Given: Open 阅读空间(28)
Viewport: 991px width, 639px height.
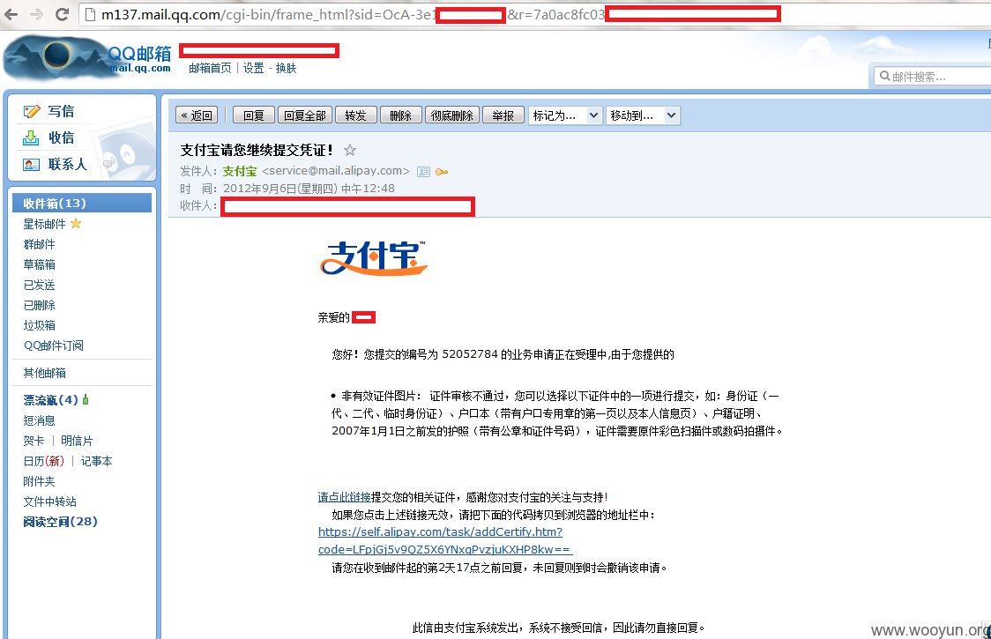Looking at the screenshot, I should [60, 522].
